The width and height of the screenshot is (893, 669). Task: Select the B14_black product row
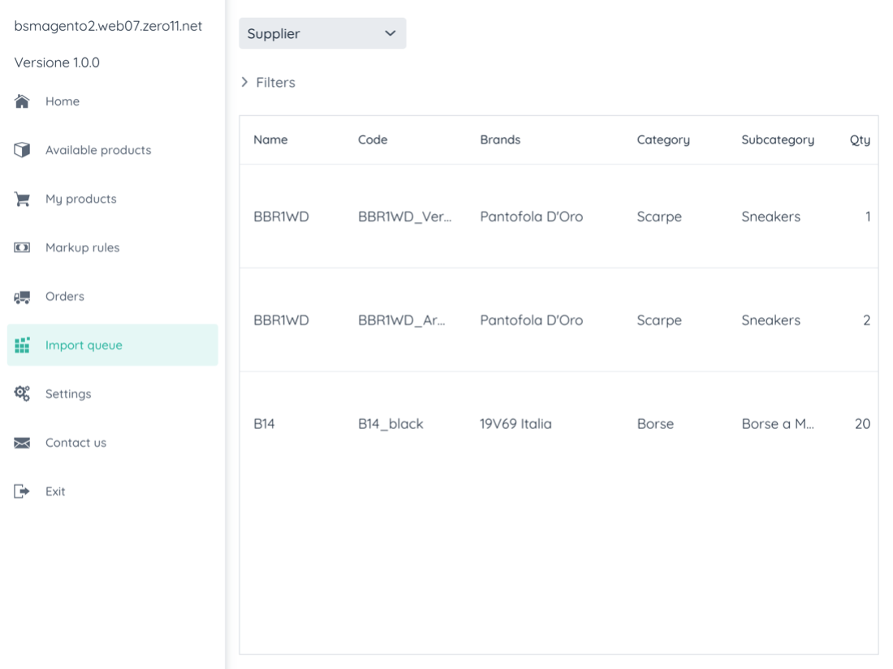[390, 424]
